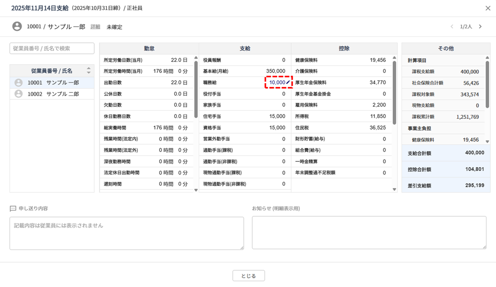This screenshot has width=496, height=287.
Task: Click 健康保険料 deduction value 19,456
Action: [x=378, y=60]
